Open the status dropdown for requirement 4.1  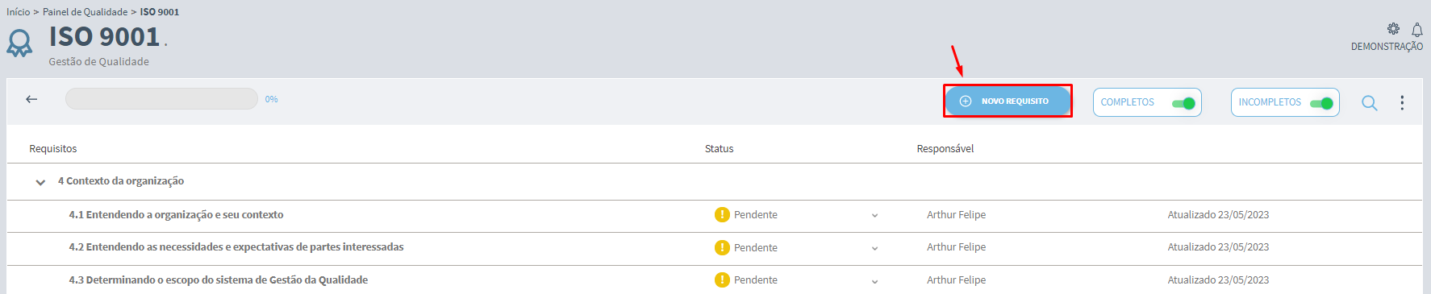point(874,216)
